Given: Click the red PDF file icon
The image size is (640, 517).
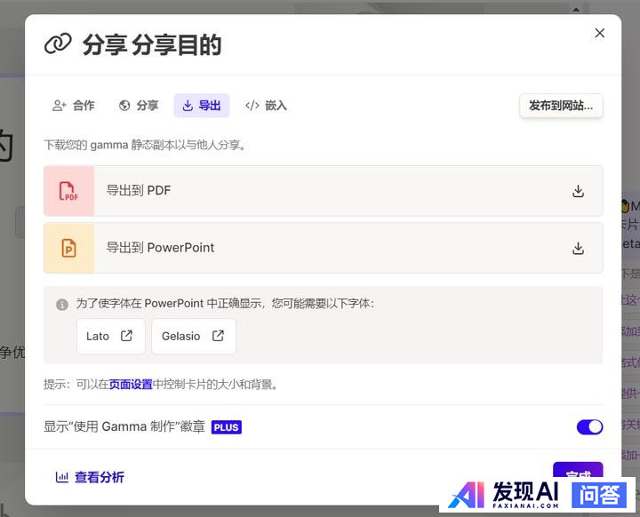Looking at the screenshot, I should (68, 191).
